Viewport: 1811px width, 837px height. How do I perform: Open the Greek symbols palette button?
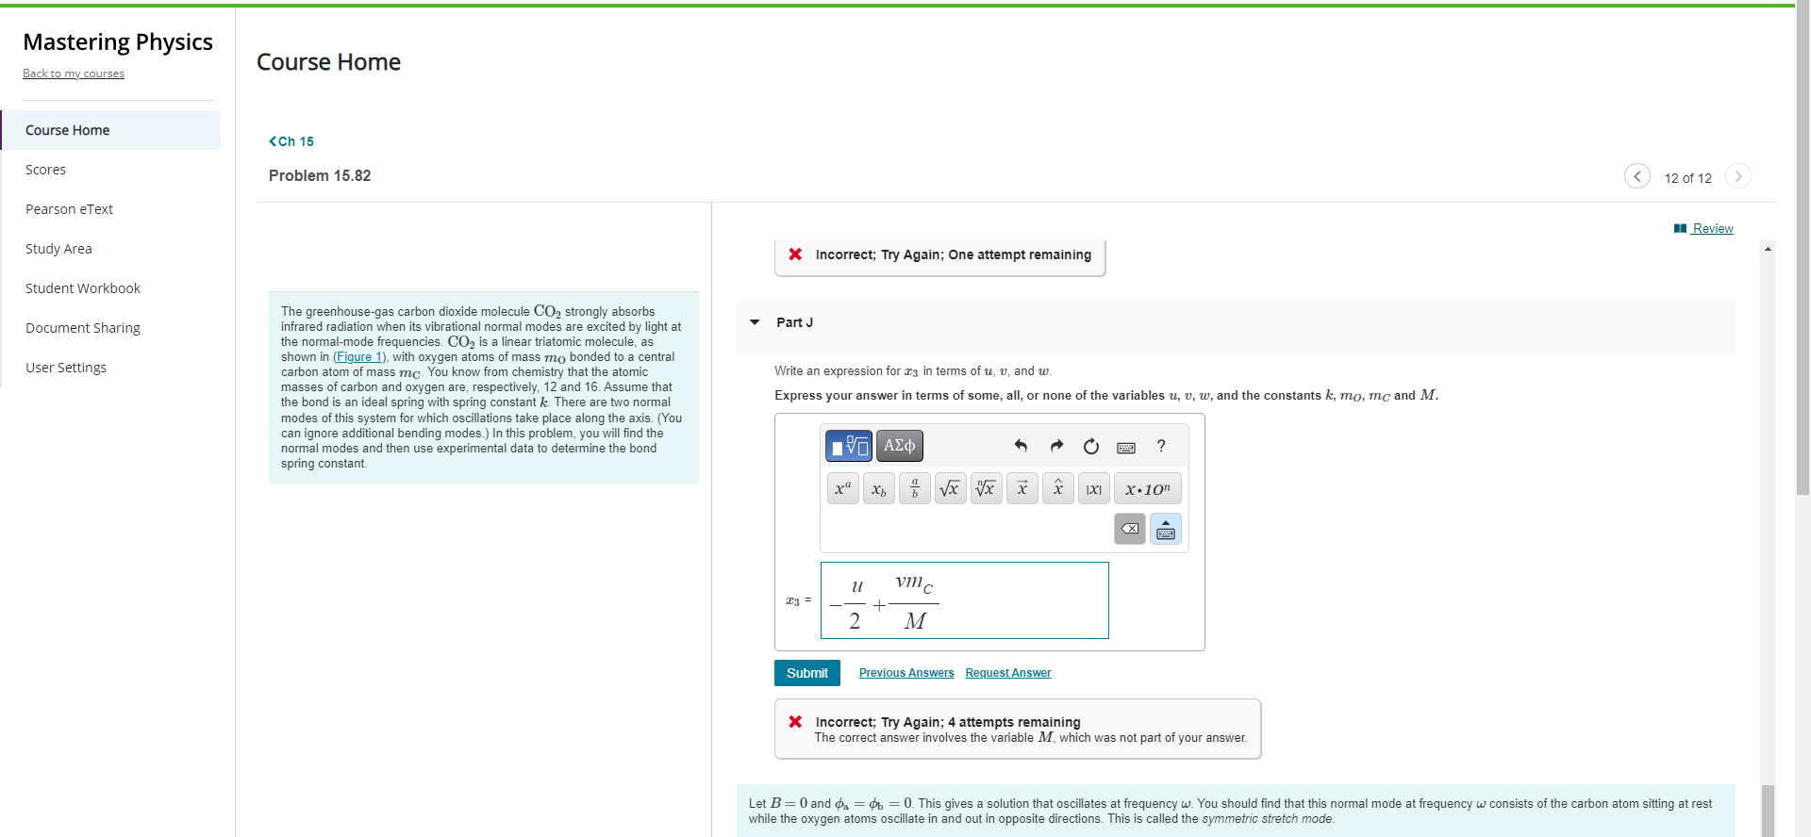[x=900, y=446]
